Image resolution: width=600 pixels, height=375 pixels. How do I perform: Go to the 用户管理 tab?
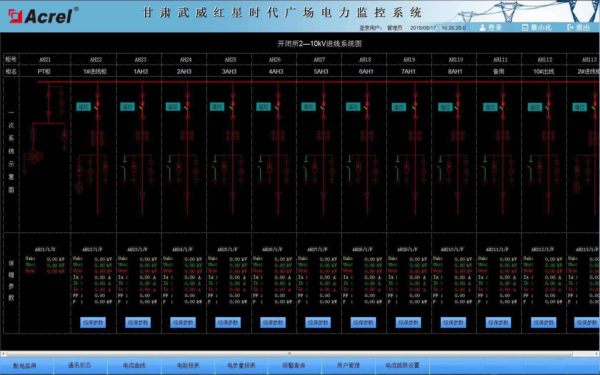point(349,366)
